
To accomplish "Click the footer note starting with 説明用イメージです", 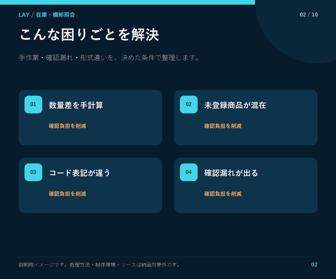I will (99, 265).
